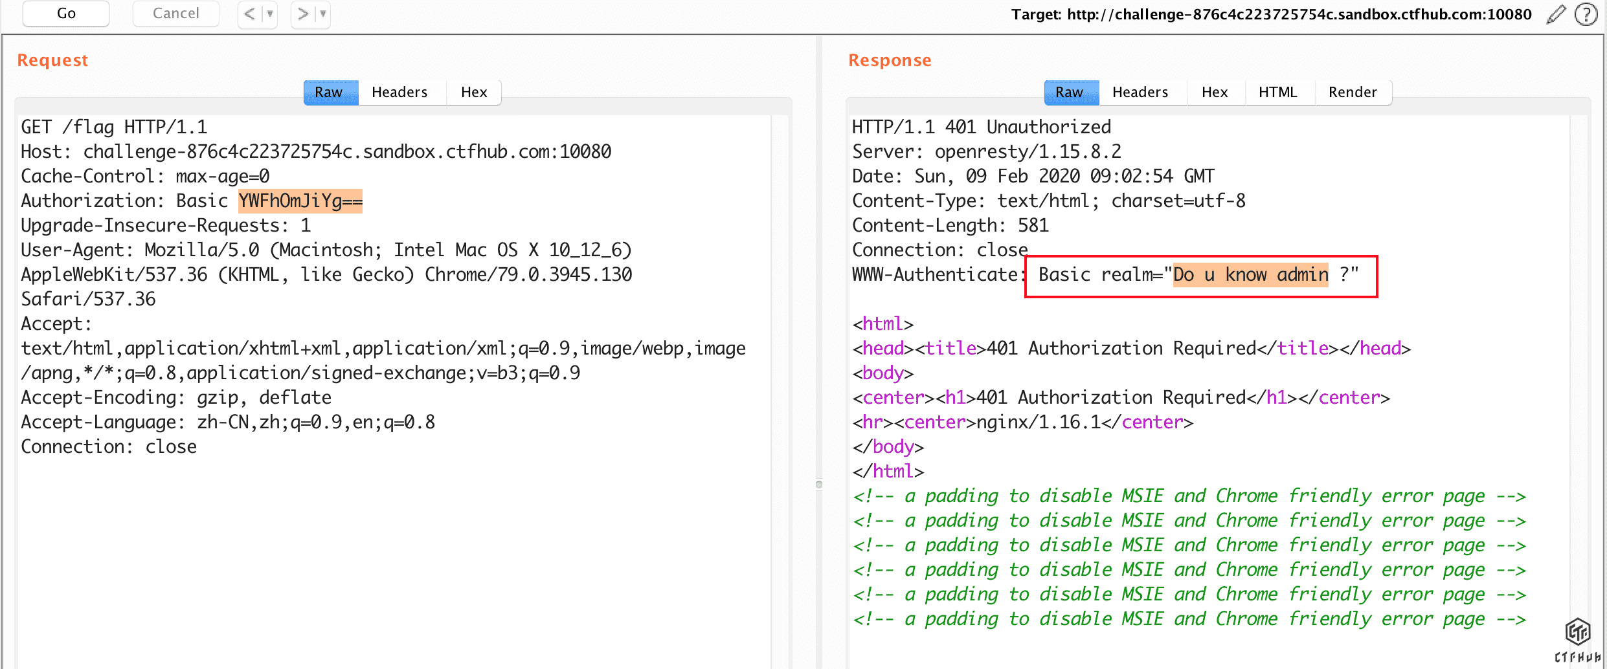Click the Go button

66,14
